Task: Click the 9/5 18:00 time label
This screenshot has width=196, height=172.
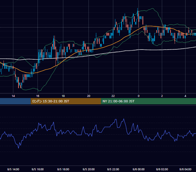Action: click(63, 169)
